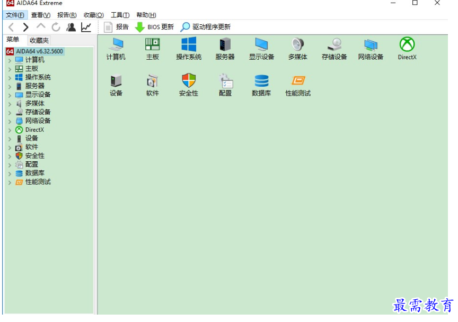Viewport: 458px width, 322px height.
Task: Open the 安全性 shield icon in main pane
Action: click(189, 85)
